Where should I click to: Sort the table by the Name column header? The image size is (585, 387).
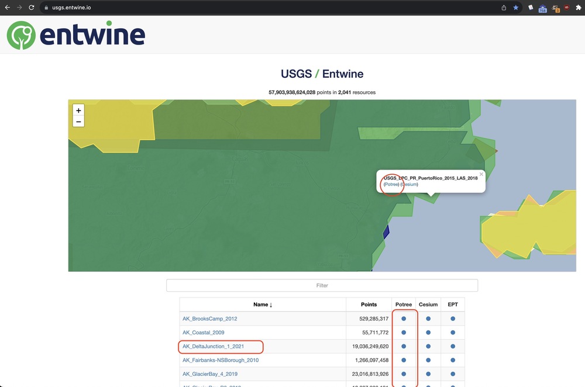pos(263,305)
